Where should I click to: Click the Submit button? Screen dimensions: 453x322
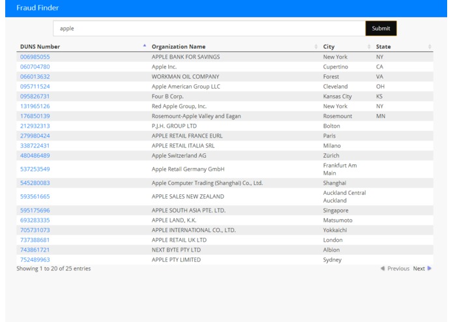point(381,28)
